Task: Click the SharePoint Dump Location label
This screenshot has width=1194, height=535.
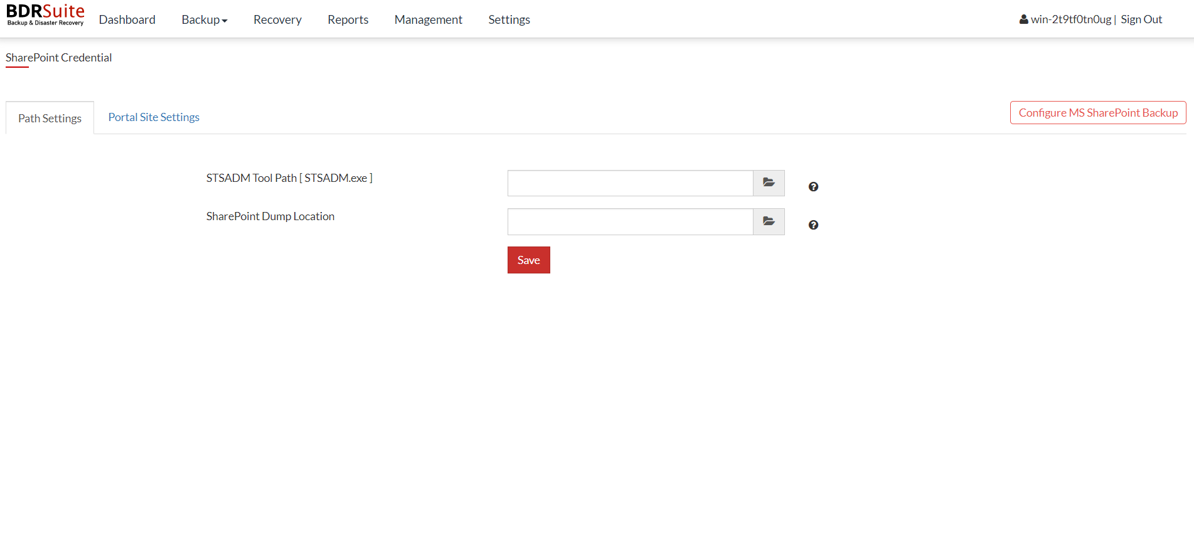Action: click(x=270, y=216)
